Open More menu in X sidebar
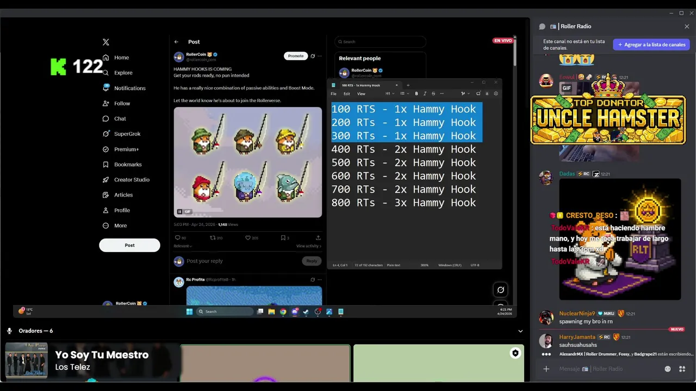Viewport: 696px width, 391px height. click(x=115, y=225)
